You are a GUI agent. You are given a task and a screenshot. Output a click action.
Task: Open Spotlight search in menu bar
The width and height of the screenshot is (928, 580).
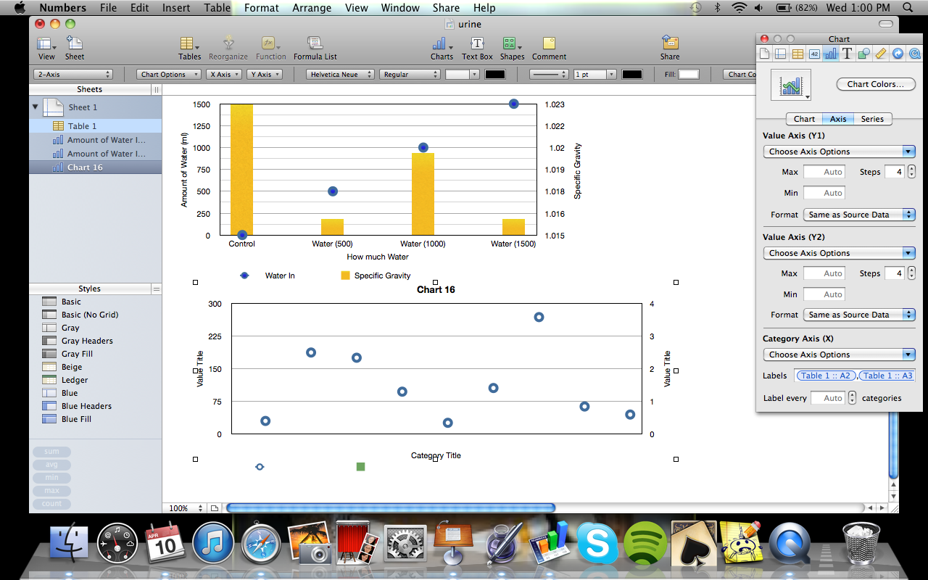(x=908, y=8)
